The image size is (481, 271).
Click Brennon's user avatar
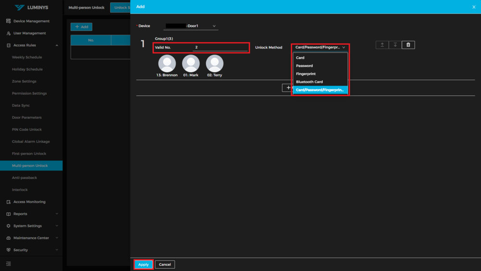pyautogui.click(x=167, y=64)
